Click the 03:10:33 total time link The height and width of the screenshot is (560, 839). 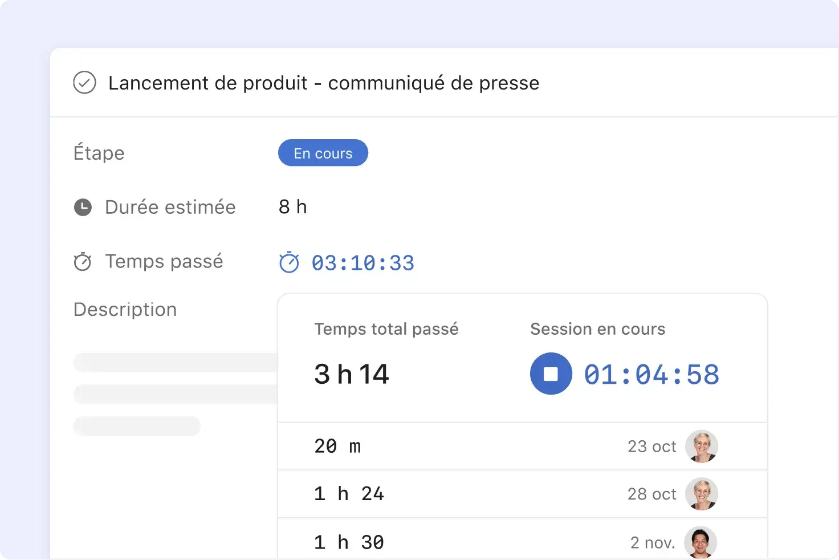click(x=364, y=262)
